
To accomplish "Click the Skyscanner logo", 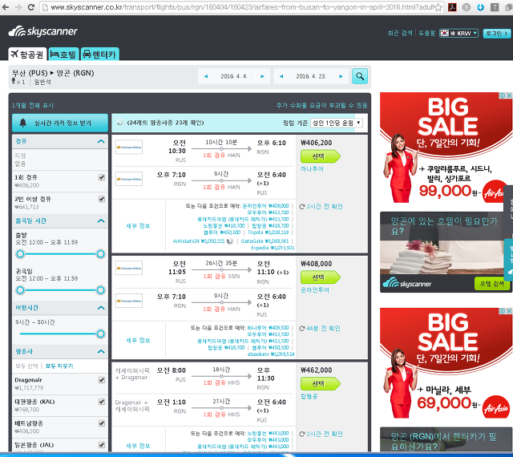I will pyautogui.click(x=42, y=31).
